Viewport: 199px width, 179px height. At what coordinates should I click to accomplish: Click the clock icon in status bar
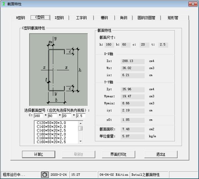(x=45, y=174)
